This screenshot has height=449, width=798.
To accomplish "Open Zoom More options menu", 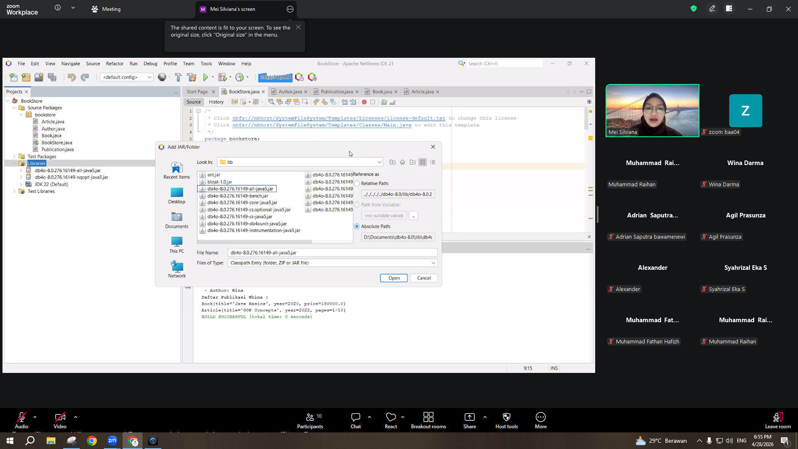I will (541, 421).
